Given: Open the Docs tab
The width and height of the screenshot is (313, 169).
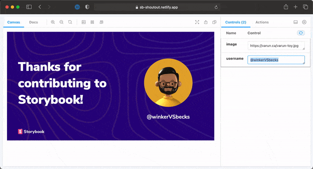Looking at the screenshot, I should 33,22.
